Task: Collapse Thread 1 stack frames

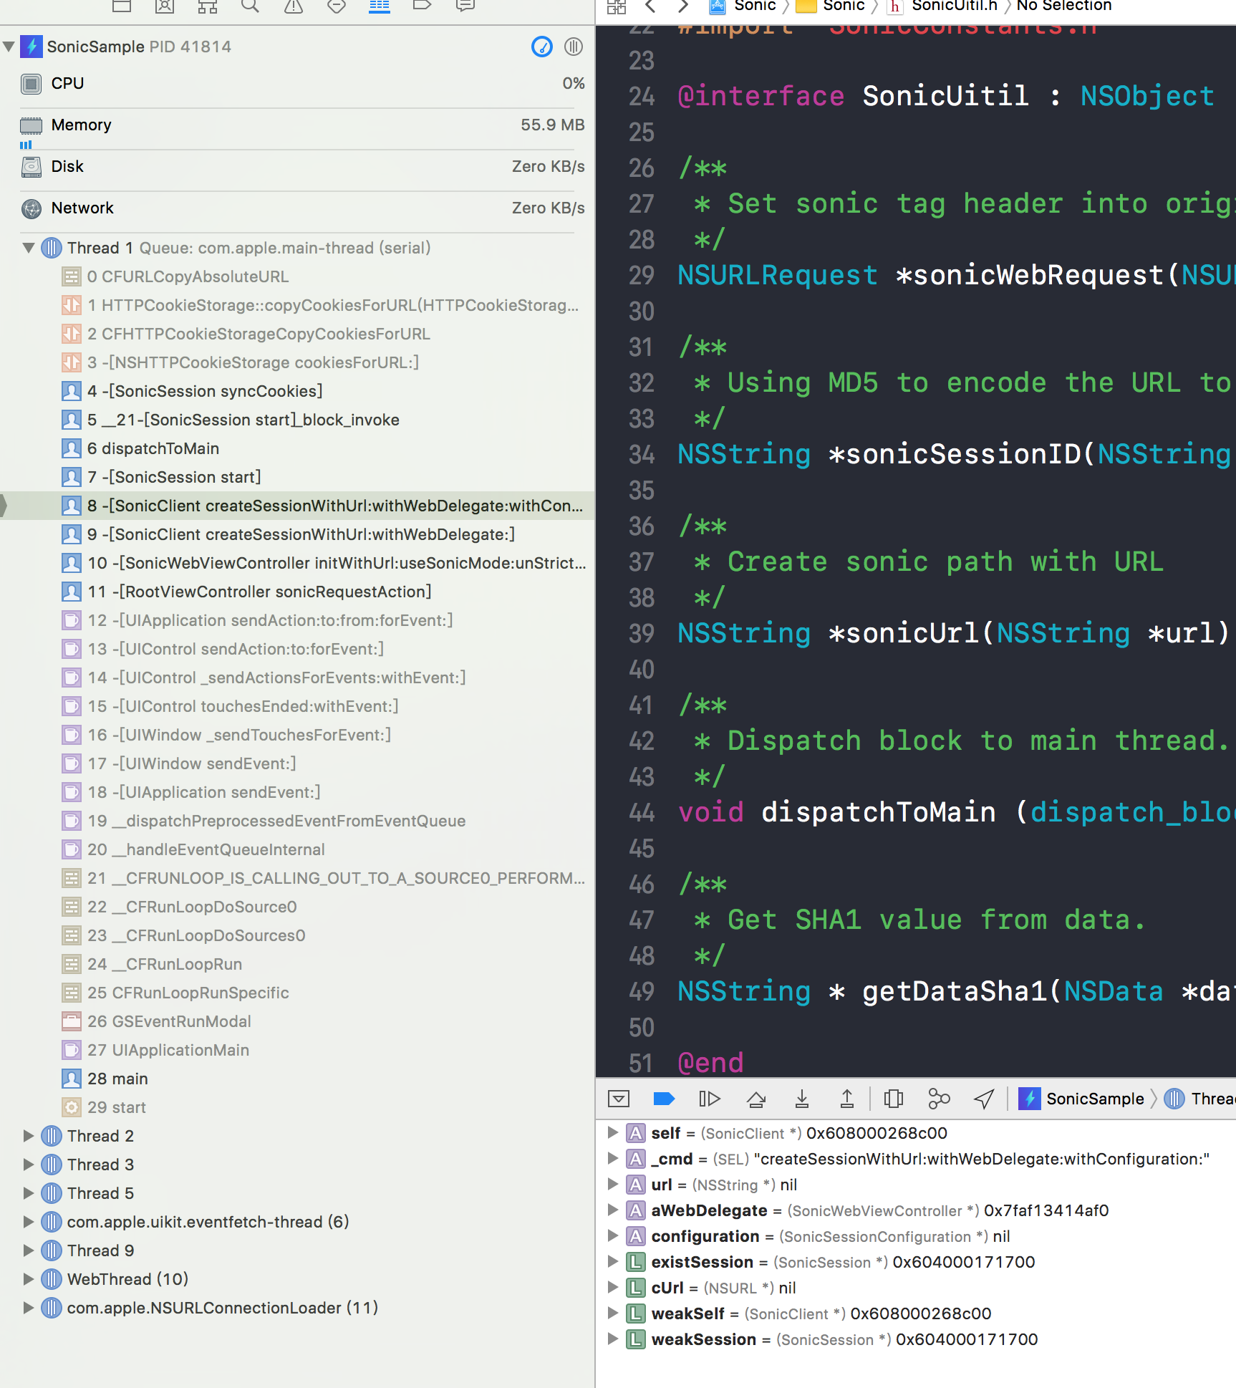Action: click(29, 247)
